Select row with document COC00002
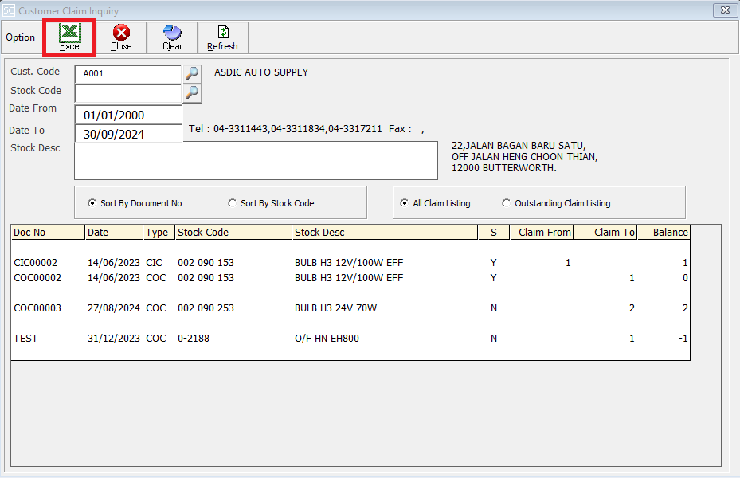The image size is (740, 478). tap(350, 278)
